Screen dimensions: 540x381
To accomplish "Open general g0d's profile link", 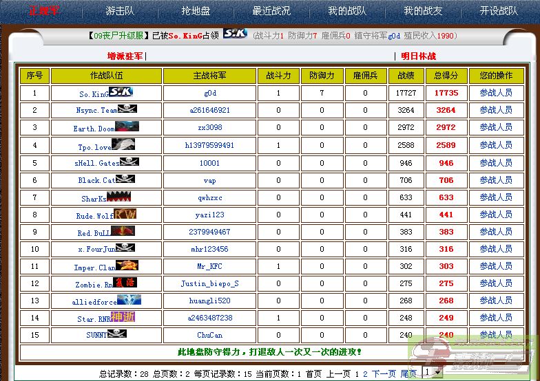I will (210, 93).
